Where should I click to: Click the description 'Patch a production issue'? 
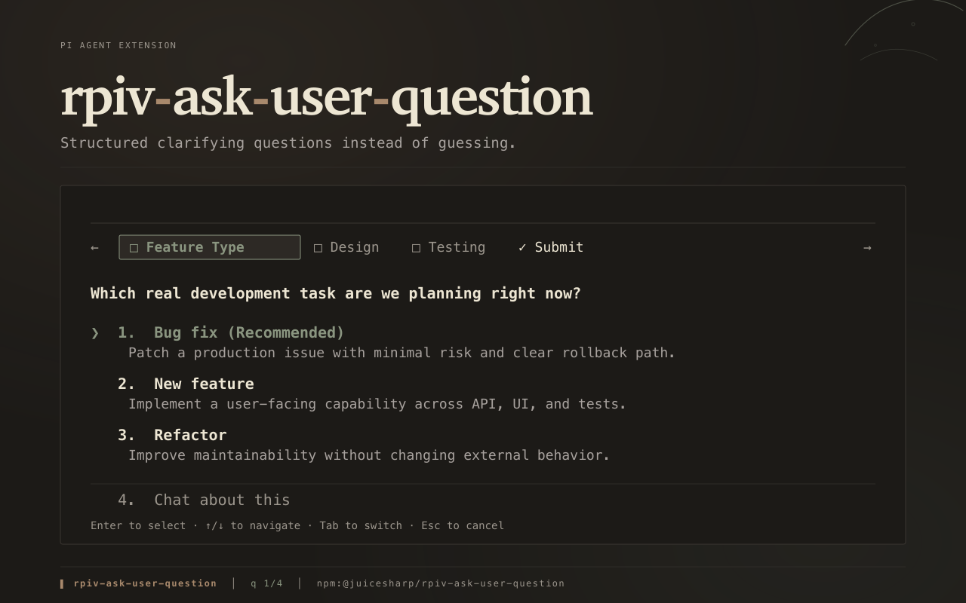401,353
